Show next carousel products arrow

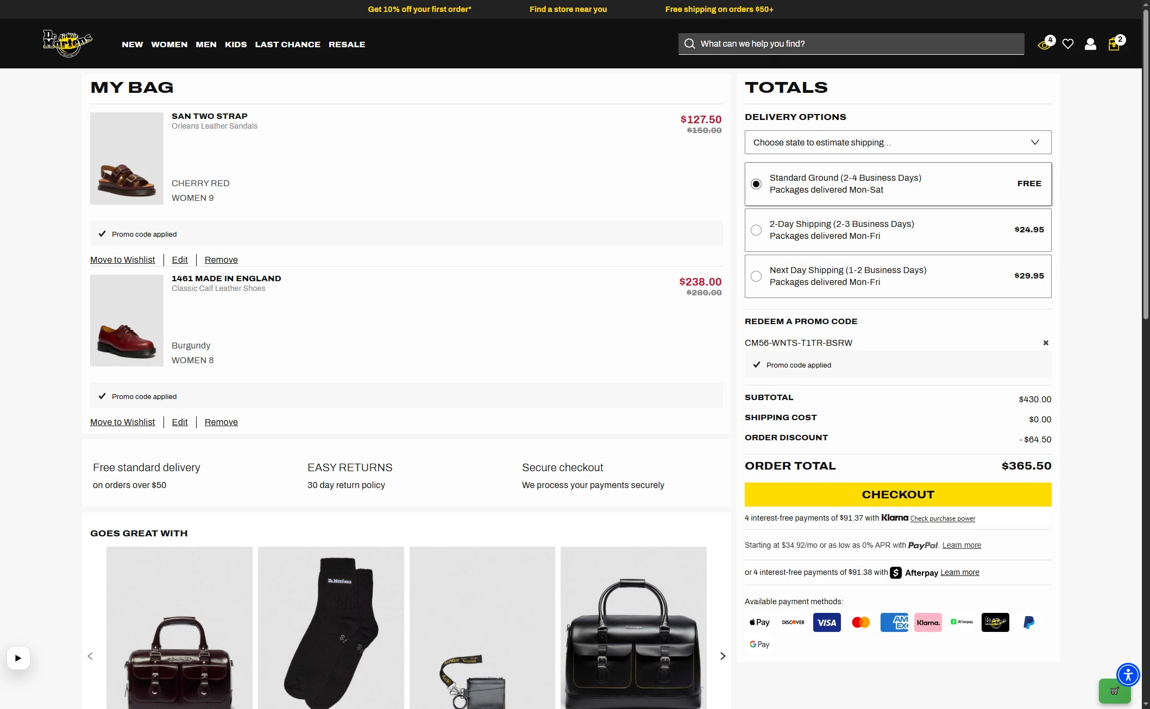722,656
